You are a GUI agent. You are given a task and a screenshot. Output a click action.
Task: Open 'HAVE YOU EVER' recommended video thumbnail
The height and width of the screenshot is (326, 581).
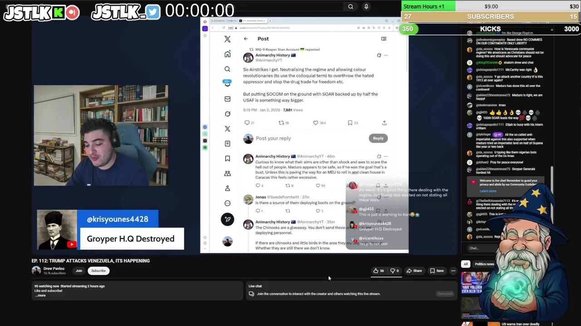pyautogui.click(x=475, y=283)
